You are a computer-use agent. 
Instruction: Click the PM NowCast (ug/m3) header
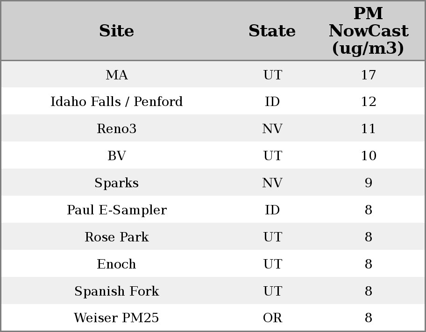(x=368, y=31)
